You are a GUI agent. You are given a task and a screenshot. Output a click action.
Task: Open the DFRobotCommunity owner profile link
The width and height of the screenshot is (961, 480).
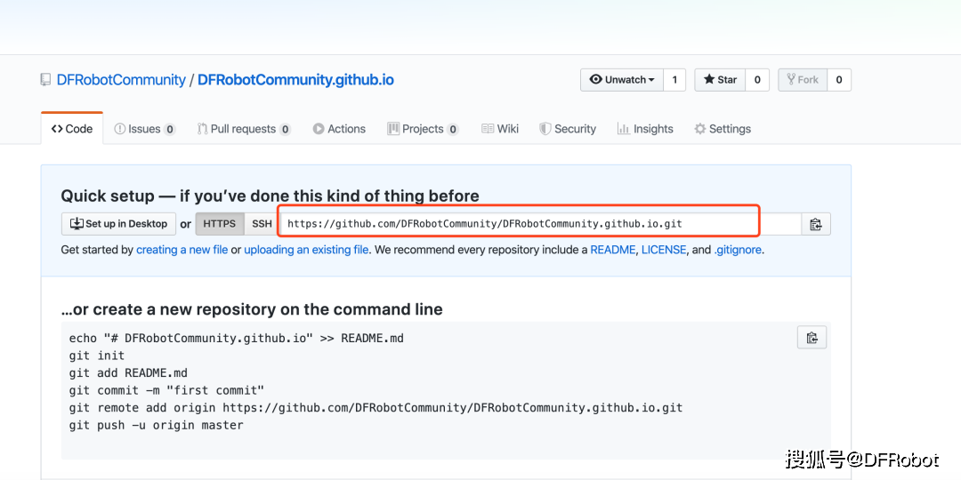point(121,80)
